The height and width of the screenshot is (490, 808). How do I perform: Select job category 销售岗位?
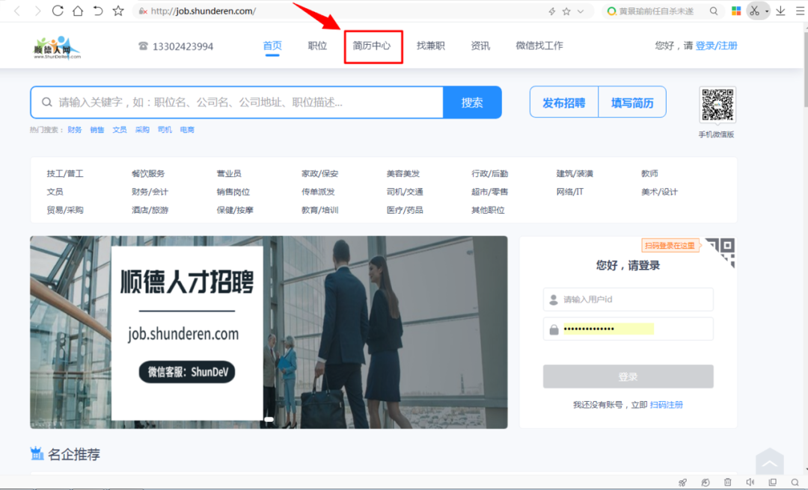tap(233, 191)
